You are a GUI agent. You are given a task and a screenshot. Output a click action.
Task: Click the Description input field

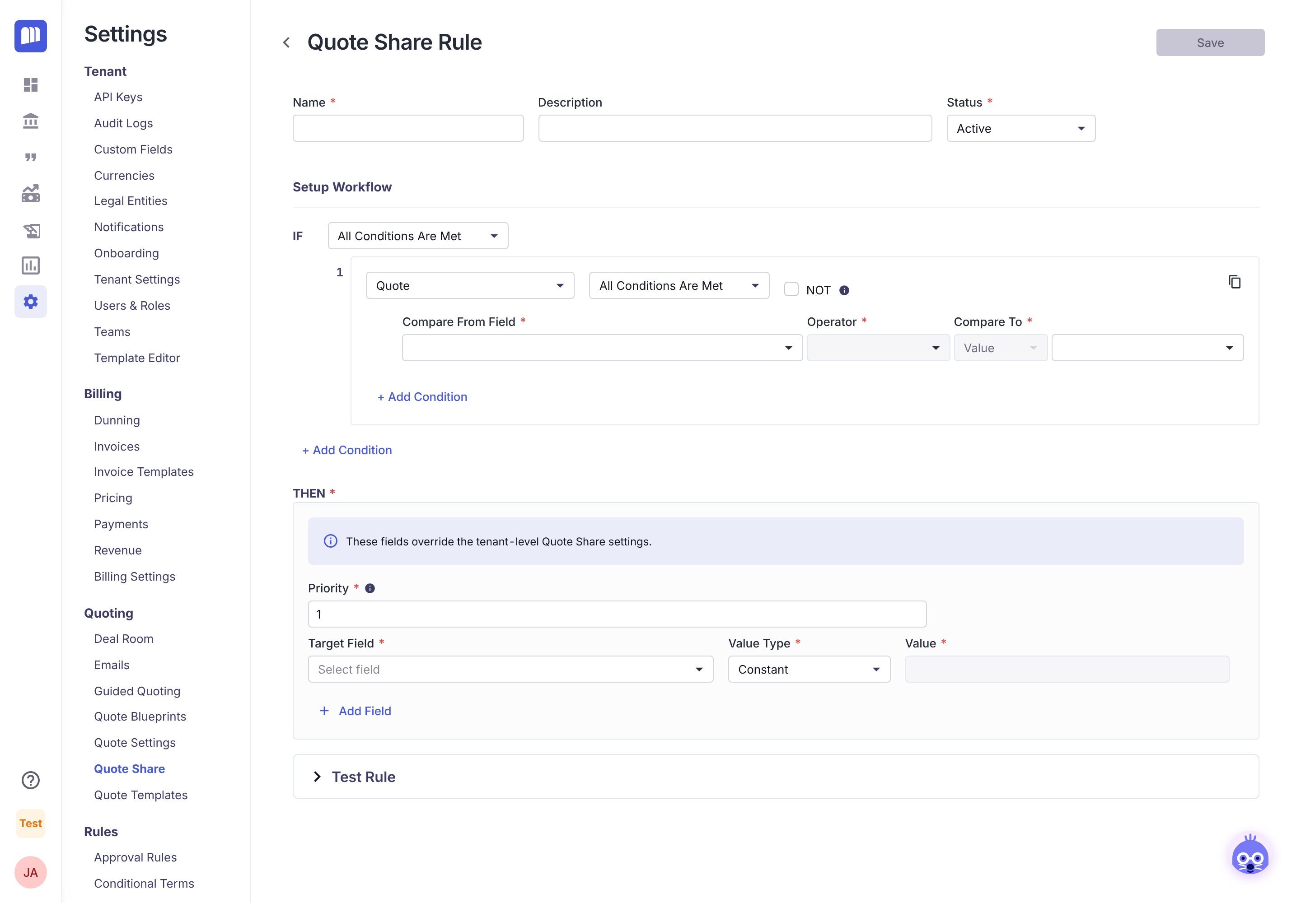pyautogui.click(x=735, y=128)
